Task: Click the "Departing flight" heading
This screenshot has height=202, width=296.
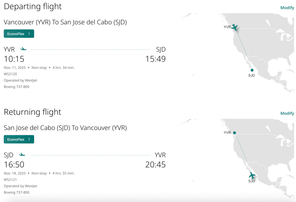Action: pyautogui.click(x=33, y=6)
